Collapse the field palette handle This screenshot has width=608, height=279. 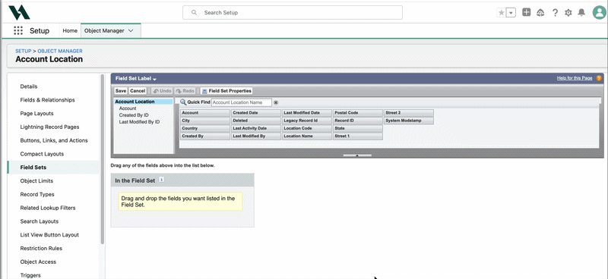[357, 155]
